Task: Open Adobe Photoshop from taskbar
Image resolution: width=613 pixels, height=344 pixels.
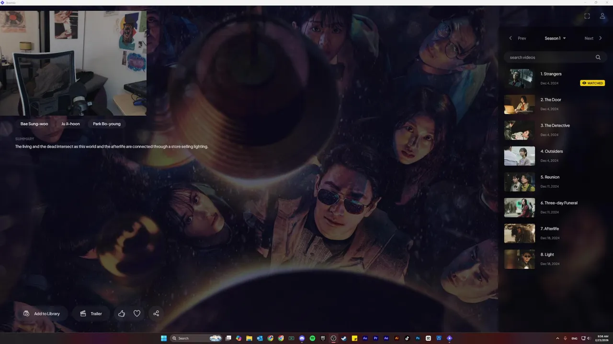Action: (x=418, y=338)
